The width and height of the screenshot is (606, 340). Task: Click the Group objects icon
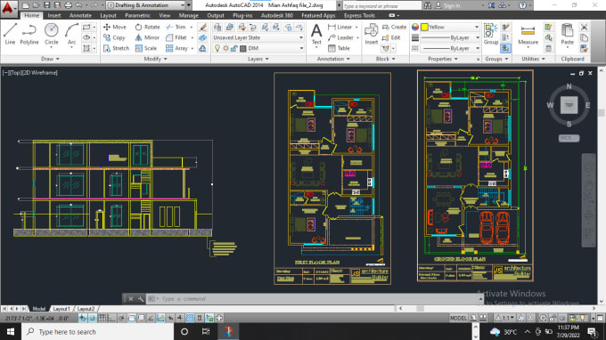click(491, 34)
